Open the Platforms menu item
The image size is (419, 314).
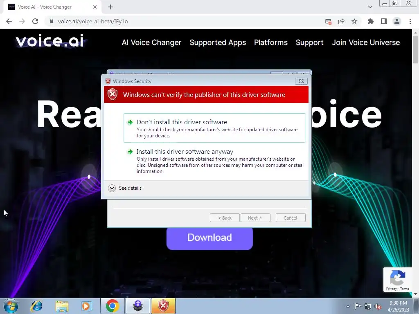(x=271, y=43)
